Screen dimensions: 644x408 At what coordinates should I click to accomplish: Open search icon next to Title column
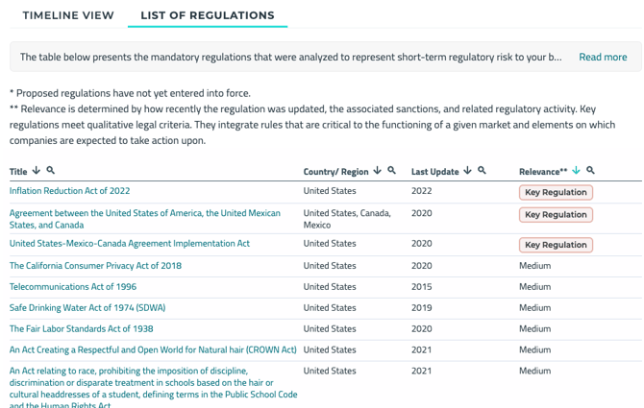[x=51, y=171]
